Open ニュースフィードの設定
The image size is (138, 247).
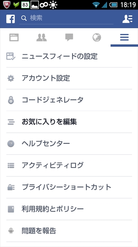(69, 56)
